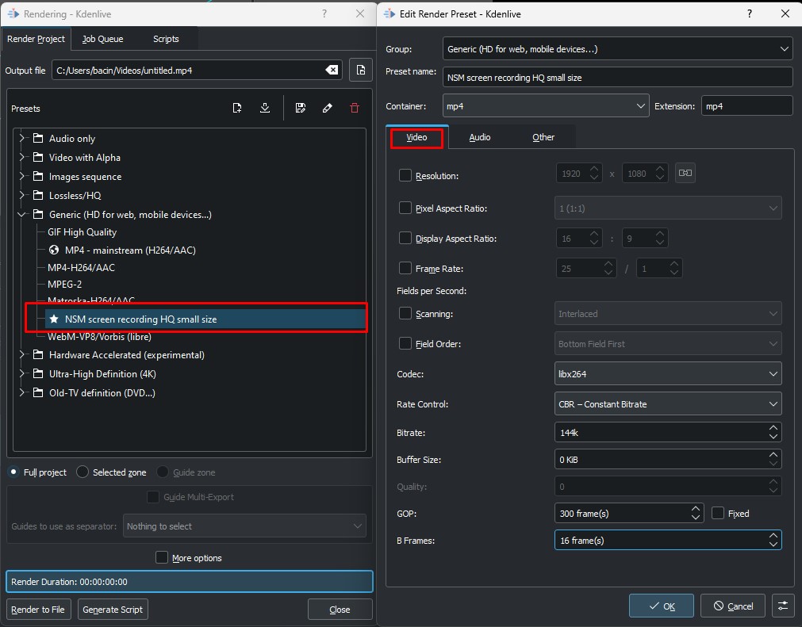This screenshot has width=802, height=627.
Task: Click the preset settings sliders icon button
Action: click(x=782, y=606)
